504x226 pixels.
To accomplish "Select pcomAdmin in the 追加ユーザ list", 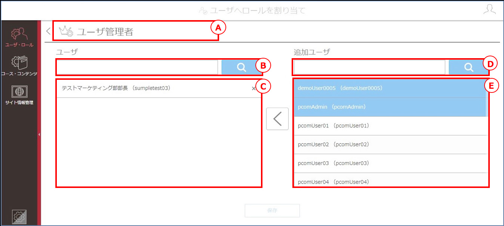I will [390, 107].
